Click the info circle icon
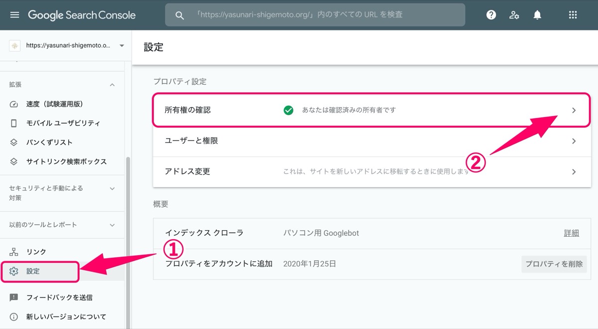The image size is (598, 329). coord(14,317)
